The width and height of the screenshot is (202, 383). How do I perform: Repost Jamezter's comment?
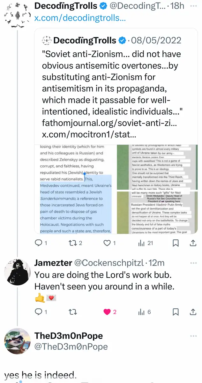(72, 312)
